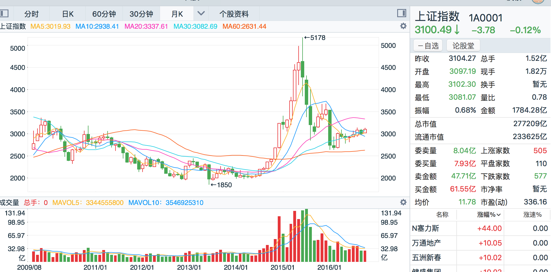Image resolution: width=551 pixels, height=272 pixels.
Task: Open the volume chart settings gear
Action: pyautogui.click(x=403, y=202)
